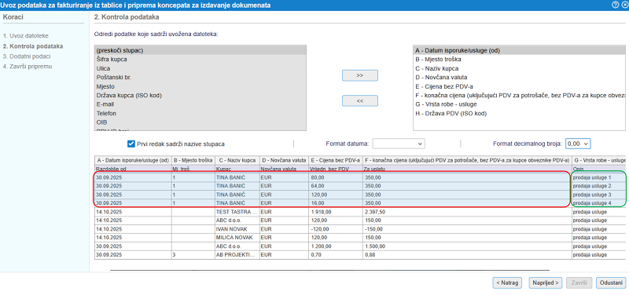This screenshot has height=295, width=629.
Task: Click the >> move-right button
Action: pyautogui.click(x=360, y=75)
